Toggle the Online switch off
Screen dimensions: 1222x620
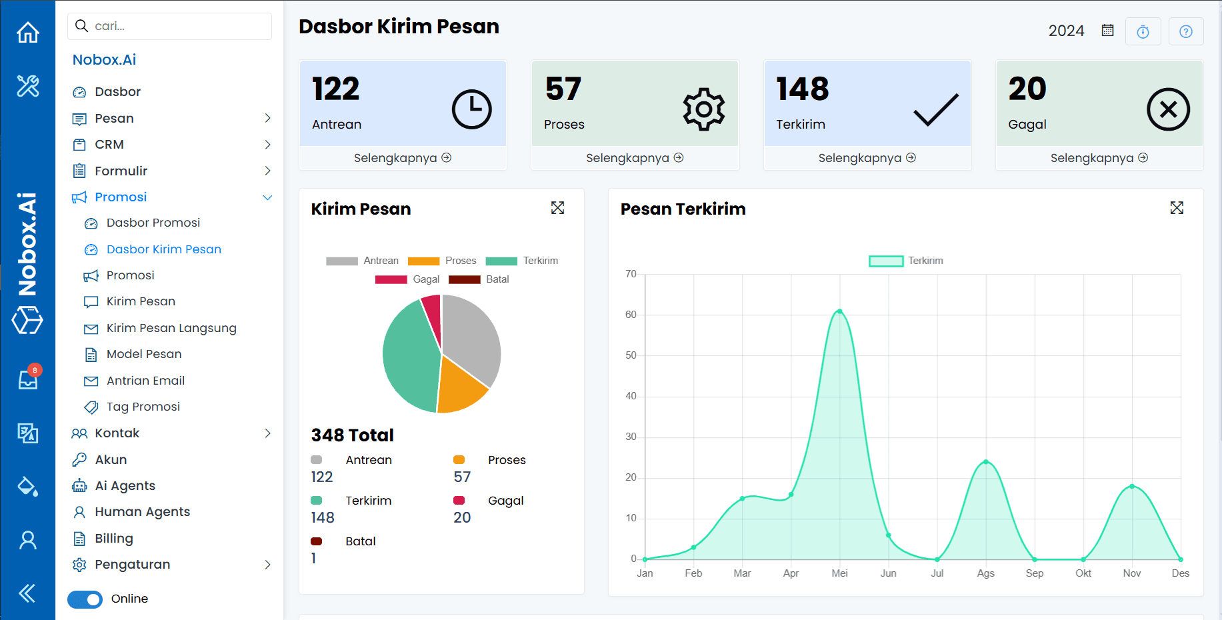click(x=85, y=599)
